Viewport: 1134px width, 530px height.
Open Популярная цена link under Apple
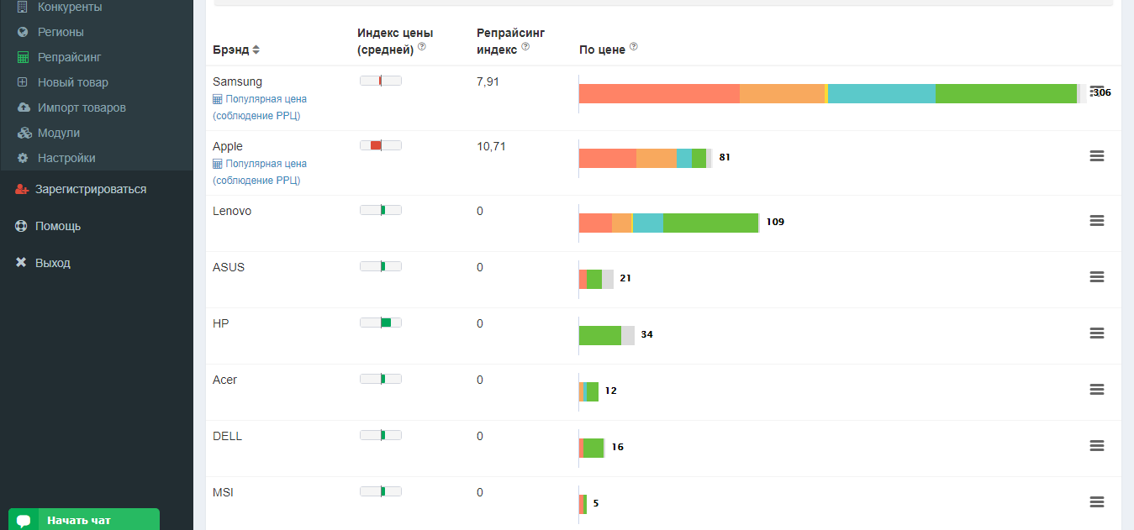pyautogui.click(x=266, y=164)
